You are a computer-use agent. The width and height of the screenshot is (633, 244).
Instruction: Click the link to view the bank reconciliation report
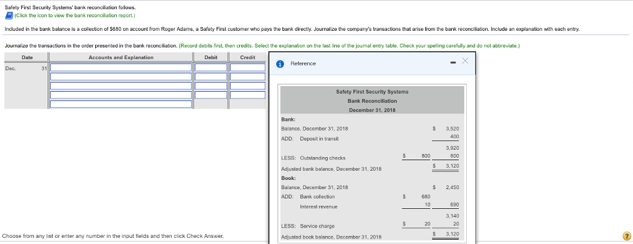pos(75,15)
